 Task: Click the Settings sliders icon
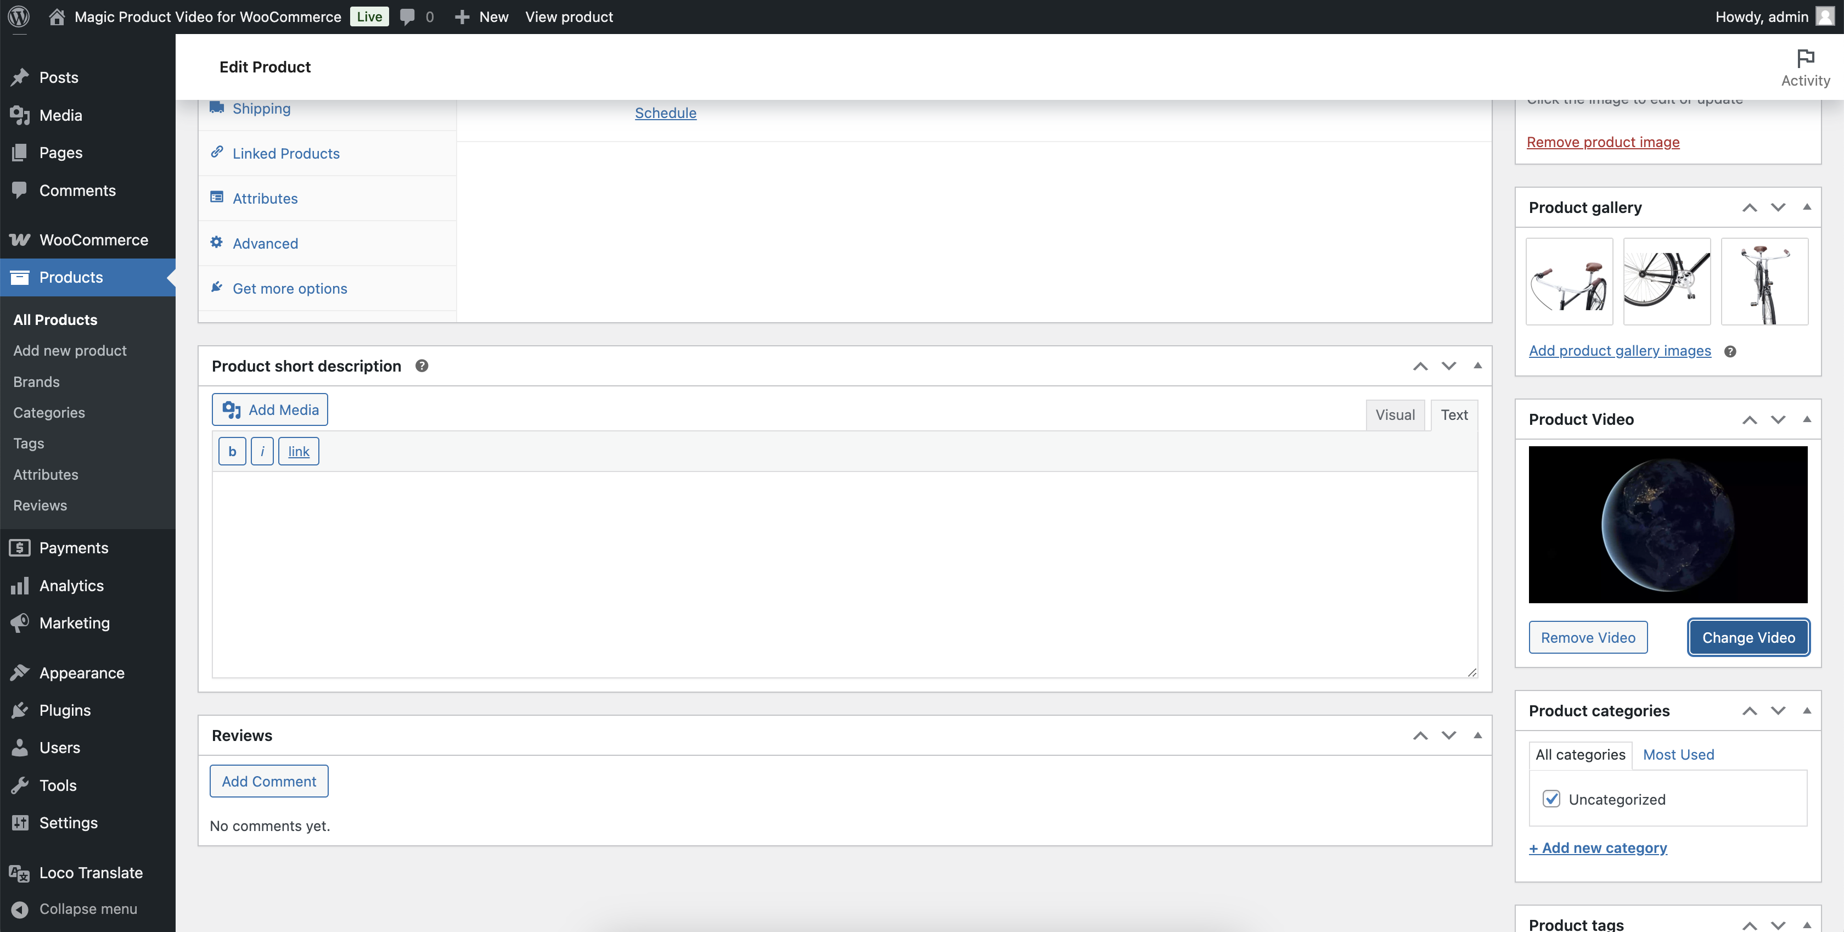[20, 822]
